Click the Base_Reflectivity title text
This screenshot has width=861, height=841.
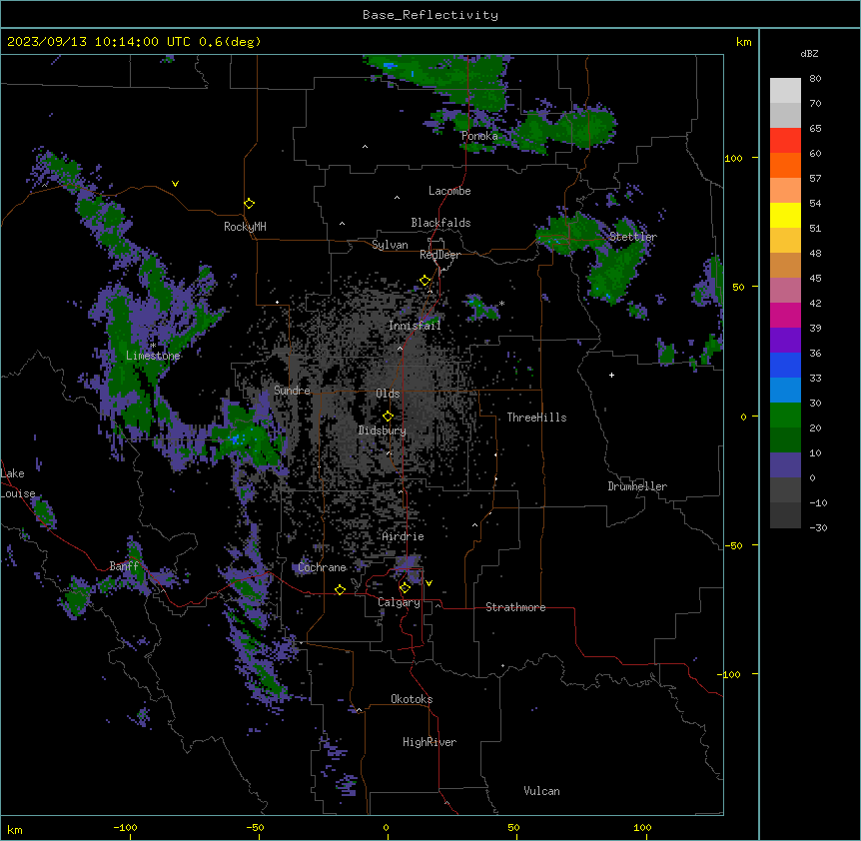(430, 15)
